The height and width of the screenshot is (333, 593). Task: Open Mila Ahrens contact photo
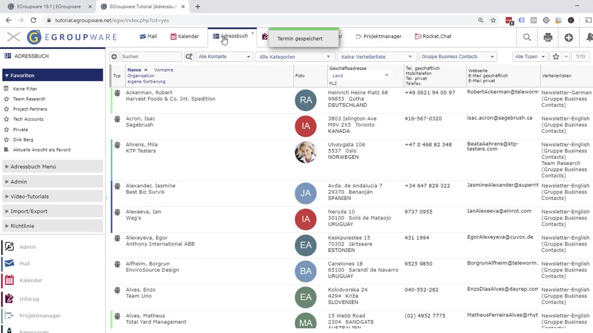pos(306,152)
